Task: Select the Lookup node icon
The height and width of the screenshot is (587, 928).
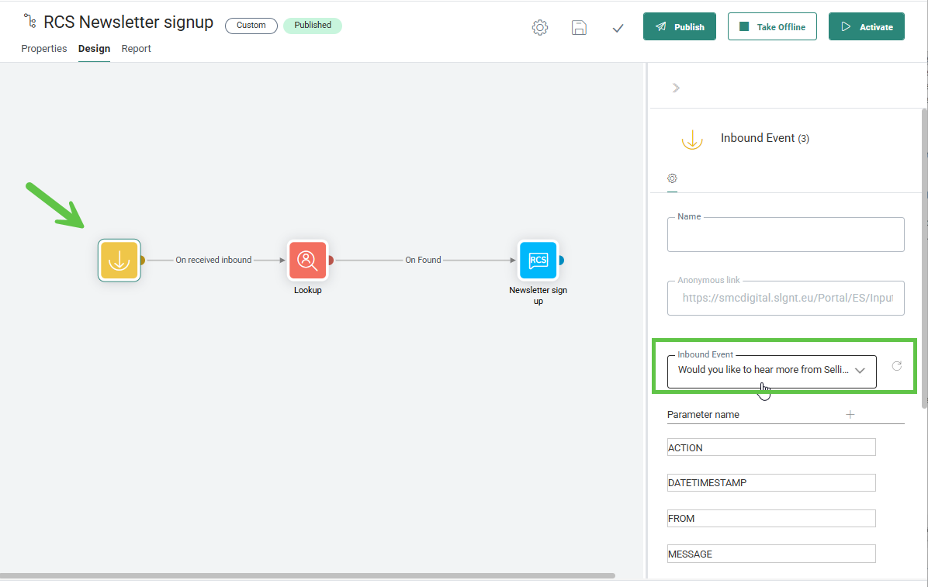Action: tap(308, 260)
